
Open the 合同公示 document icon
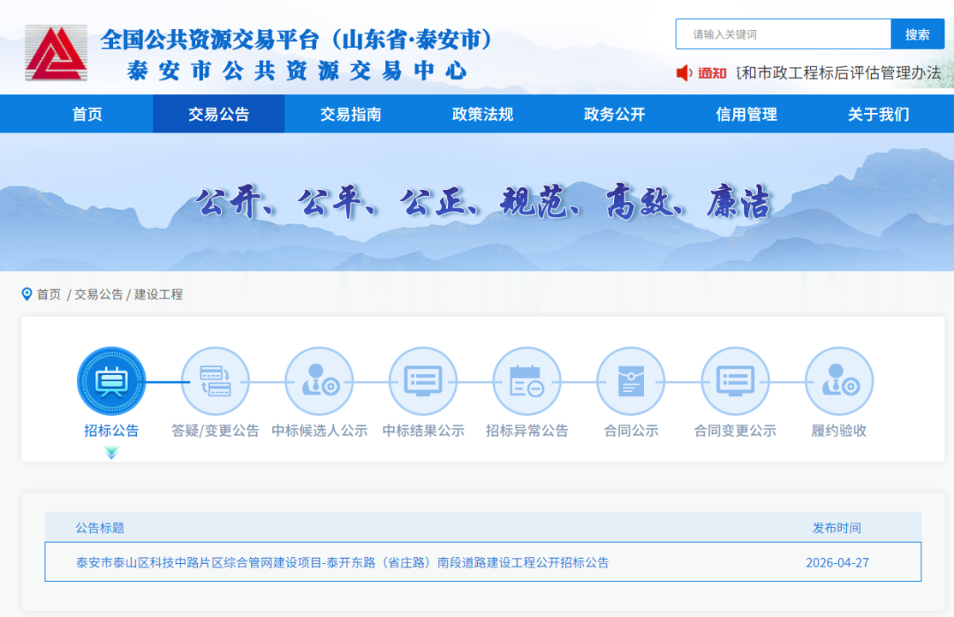631,381
